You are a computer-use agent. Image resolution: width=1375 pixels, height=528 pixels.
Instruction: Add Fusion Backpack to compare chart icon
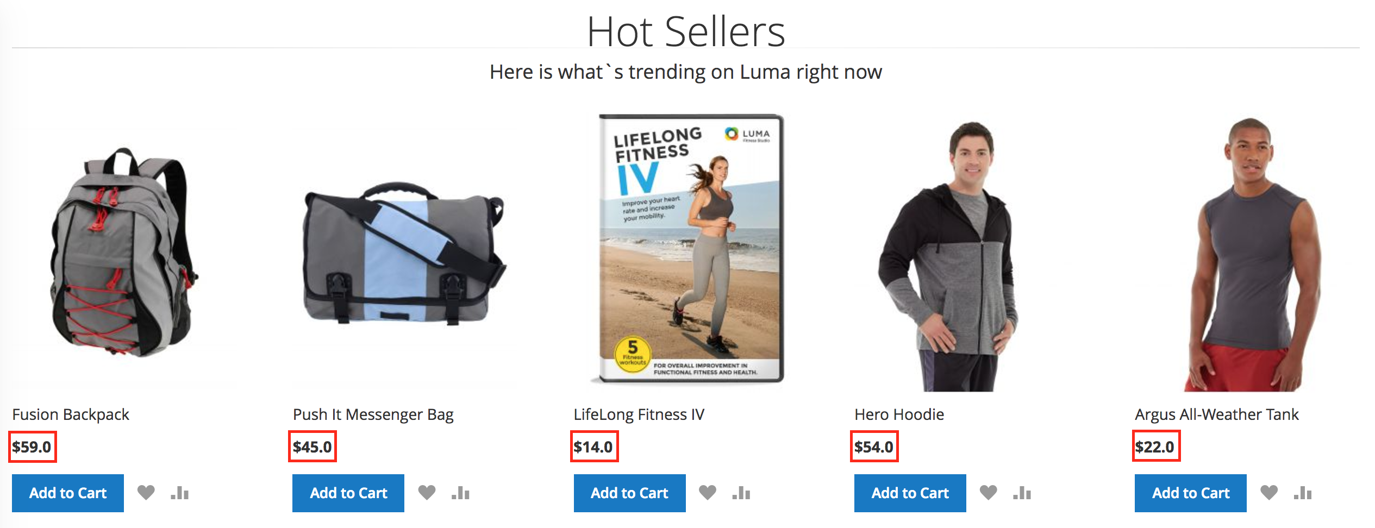[179, 493]
